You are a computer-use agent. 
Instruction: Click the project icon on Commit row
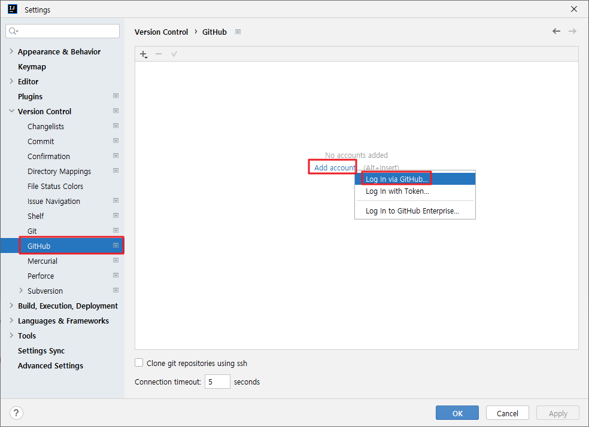pos(116,141)
